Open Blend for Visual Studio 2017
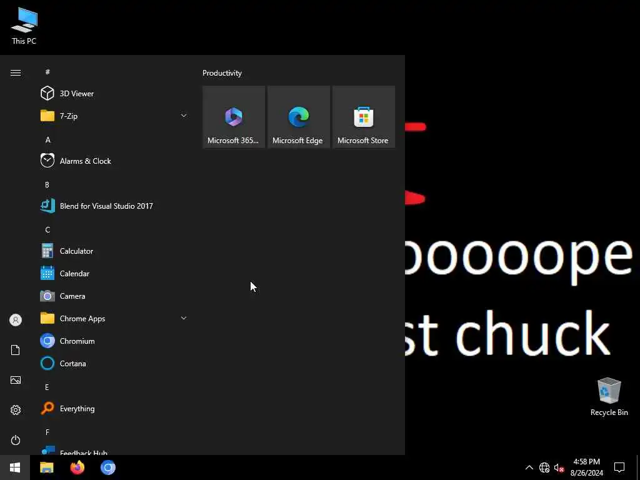The image size is (640, 480). click(x=114, y=206)
